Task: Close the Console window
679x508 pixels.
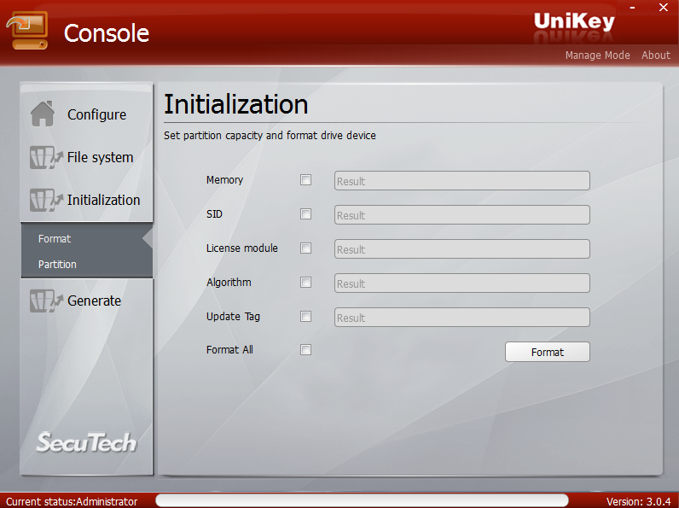Action: [x=664, y=8]
